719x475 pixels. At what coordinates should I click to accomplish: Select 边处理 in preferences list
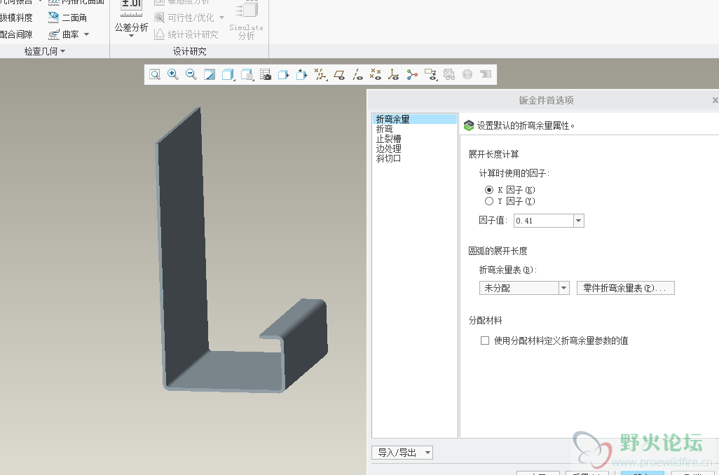388,149
